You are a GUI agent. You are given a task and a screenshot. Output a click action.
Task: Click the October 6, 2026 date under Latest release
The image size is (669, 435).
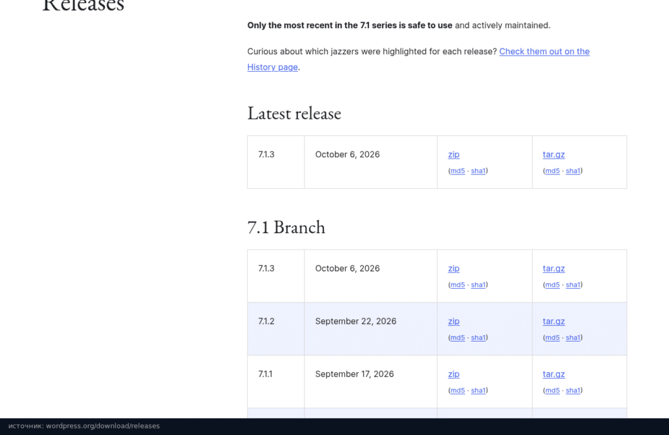pos(348,154)
